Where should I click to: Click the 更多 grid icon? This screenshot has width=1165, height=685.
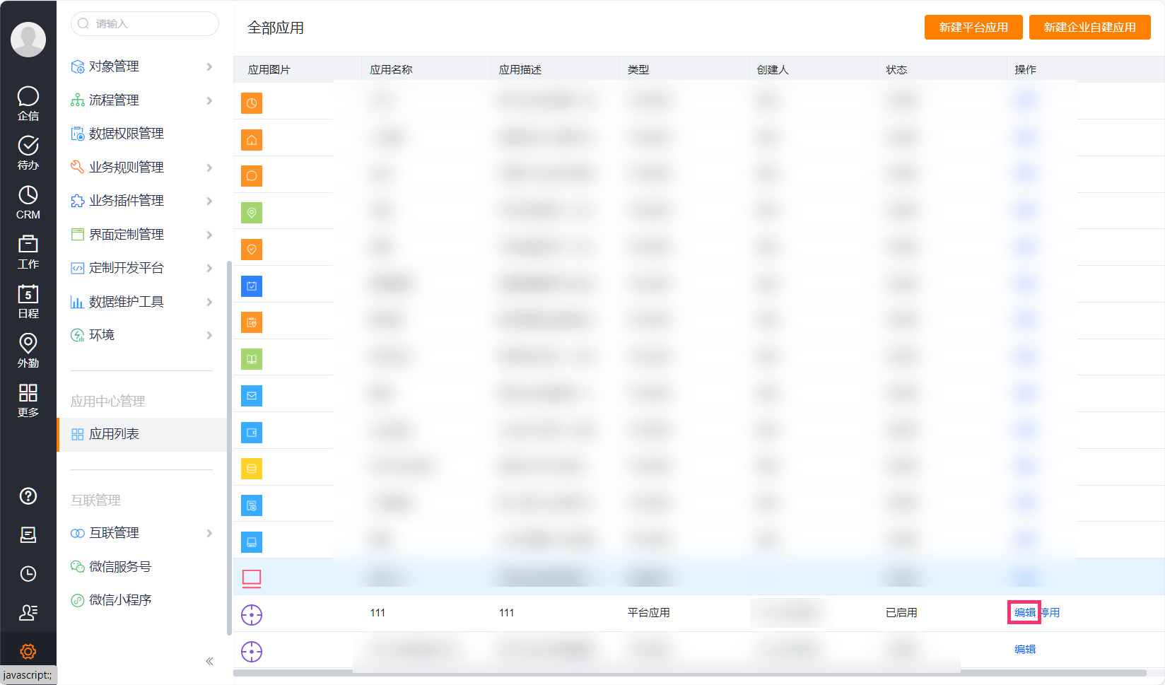[x=28, y=399]
